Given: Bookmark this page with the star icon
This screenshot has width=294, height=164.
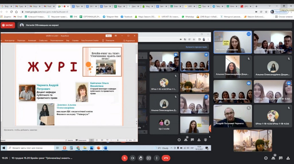Looking at the screenshot, I should tap(266, 12).
